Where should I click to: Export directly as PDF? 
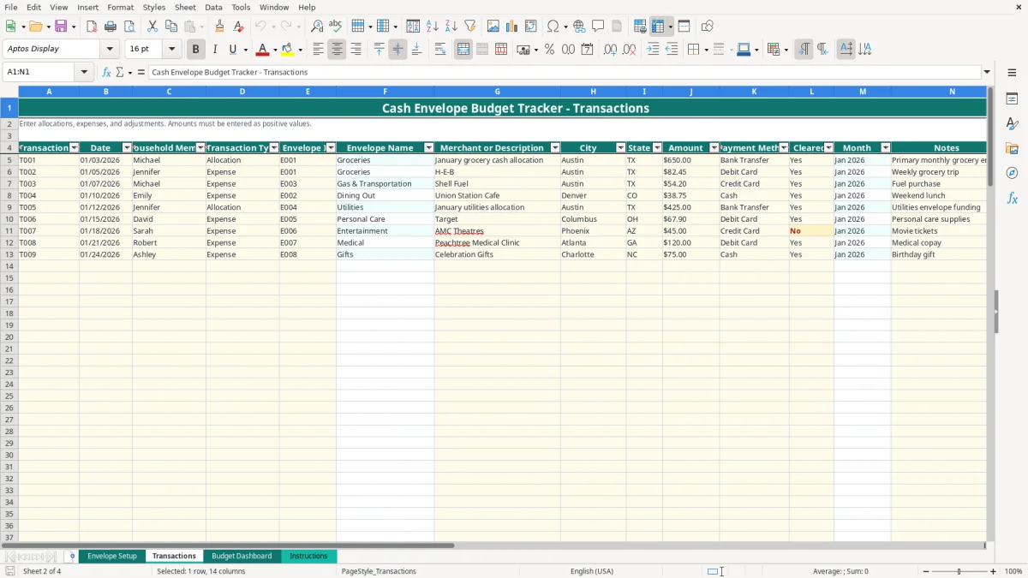pyautogui.click(x=92, y=27)
